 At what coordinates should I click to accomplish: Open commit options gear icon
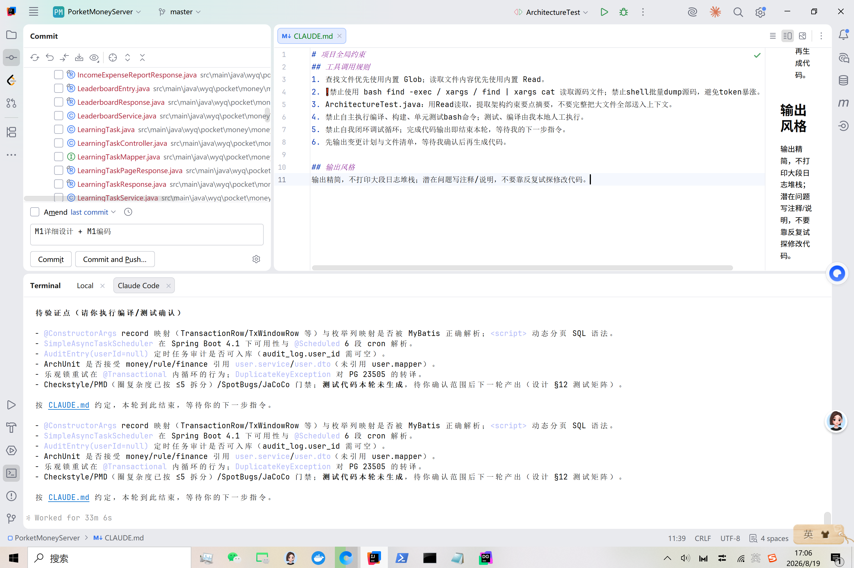256,259
